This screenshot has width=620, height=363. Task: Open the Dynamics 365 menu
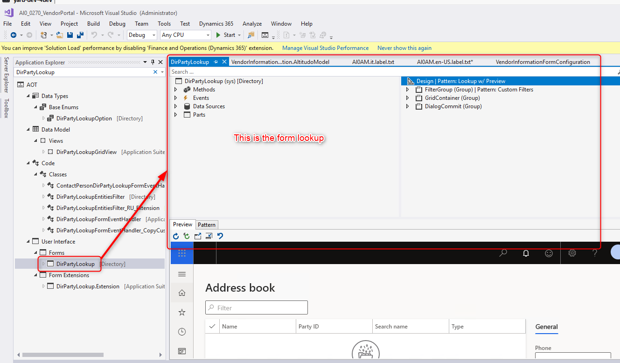pos(216,23)
